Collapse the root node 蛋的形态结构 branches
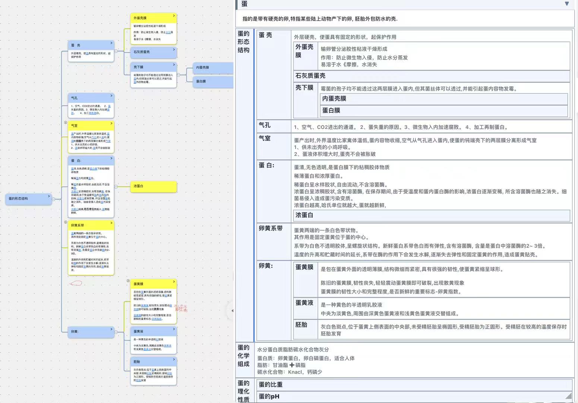This screenshot has height=403, width=578. [53, 199]
